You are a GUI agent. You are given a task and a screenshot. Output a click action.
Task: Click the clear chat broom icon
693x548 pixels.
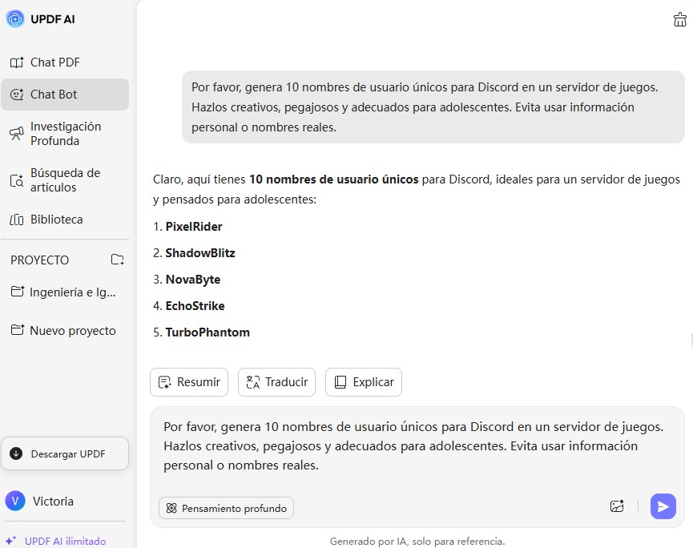680,20
